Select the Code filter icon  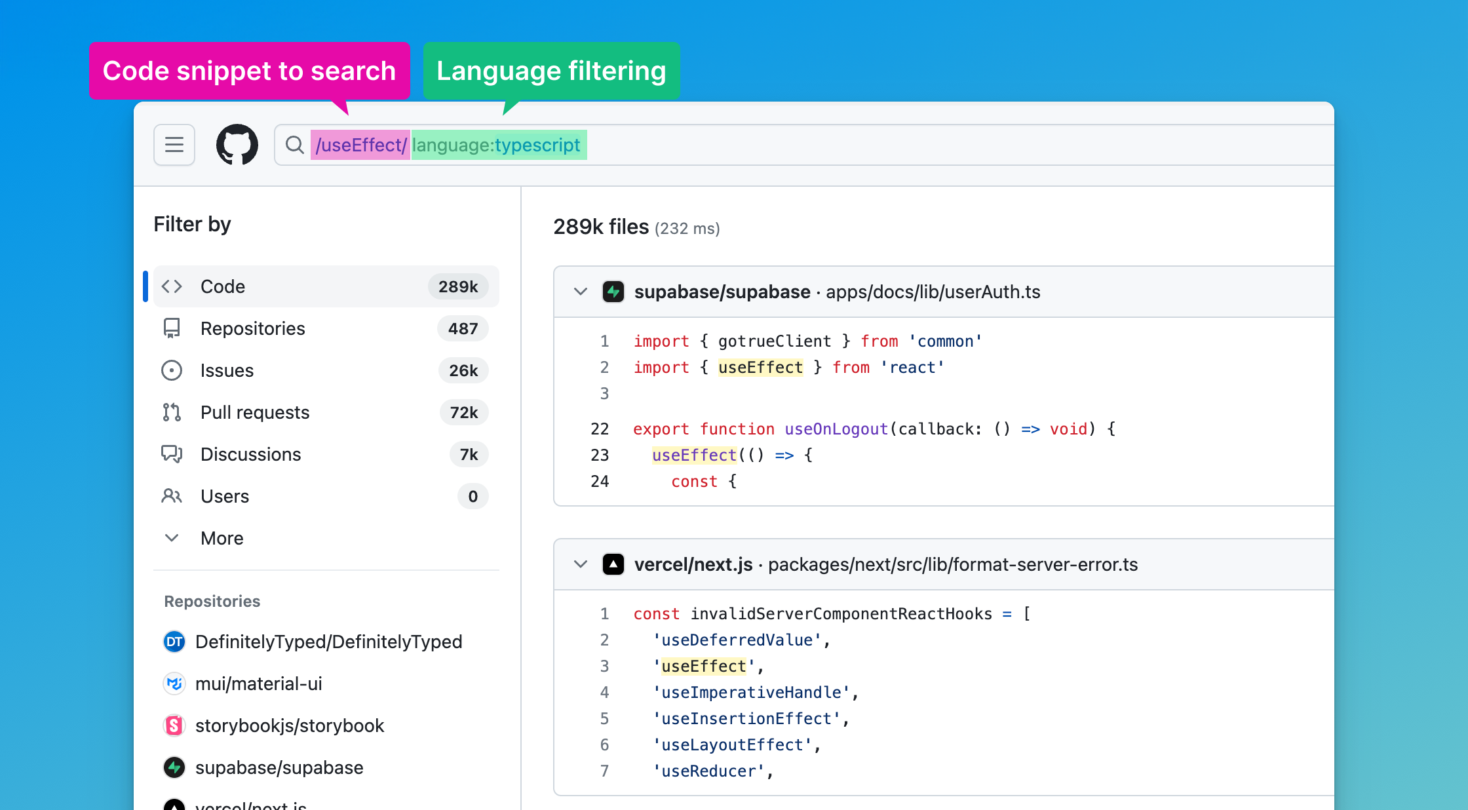(172, 286)
